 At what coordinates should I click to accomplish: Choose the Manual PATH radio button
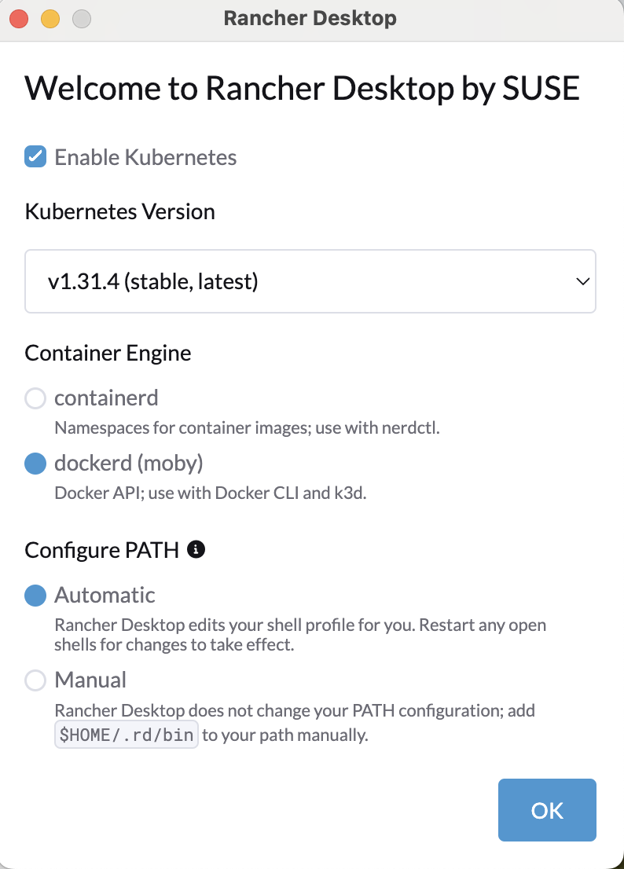pos(35,680)
